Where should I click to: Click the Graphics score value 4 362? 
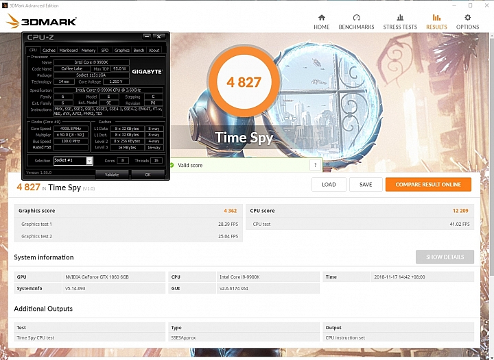coord(230,211)
